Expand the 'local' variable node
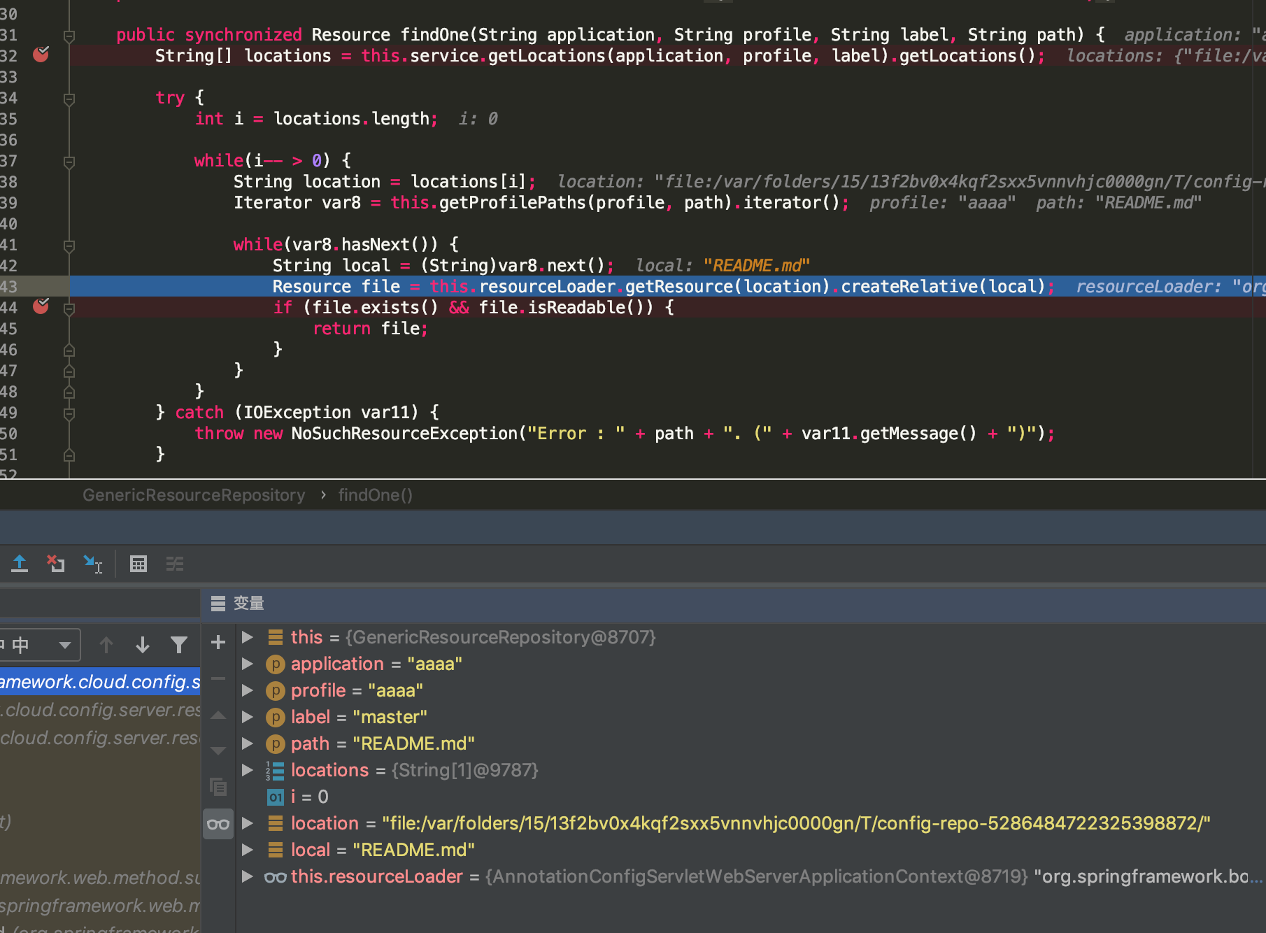Screen dimensions: 1266x933 click(247, 850)
